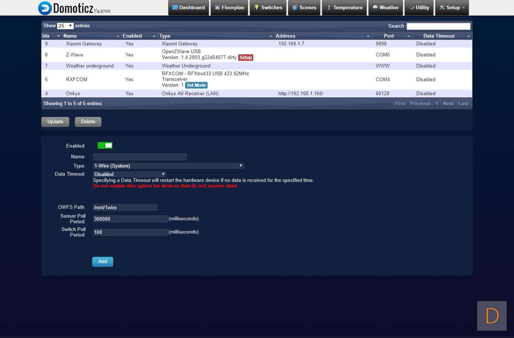Click Onkyo AV Receiver (LAN) type cell
This screenshot has width=514, height=338.
click(190, 94)
